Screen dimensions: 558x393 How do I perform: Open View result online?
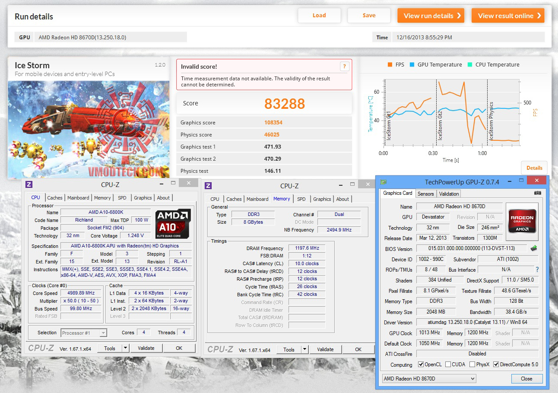click(x=508, y=16)
